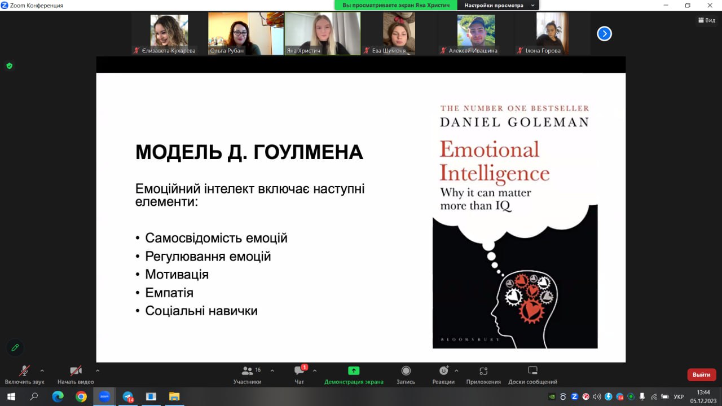
Task: Open audio options arrow next to microphone
Action: [x=42, y=371]
